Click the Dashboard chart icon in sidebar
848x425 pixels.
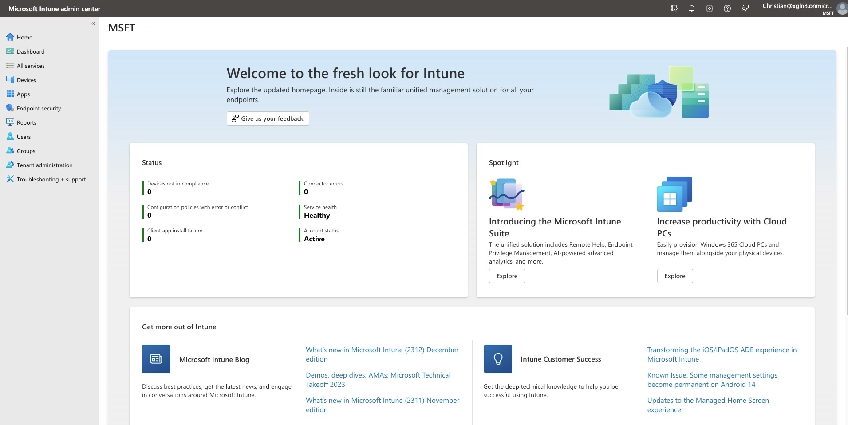[10, 51]
